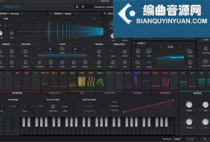Go to previous Filter 2 type arrow
This screenshot has width=210, height=142.
tap(161, 47)
